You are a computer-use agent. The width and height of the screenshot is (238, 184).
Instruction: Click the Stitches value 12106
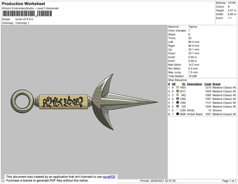pos(232,3)
